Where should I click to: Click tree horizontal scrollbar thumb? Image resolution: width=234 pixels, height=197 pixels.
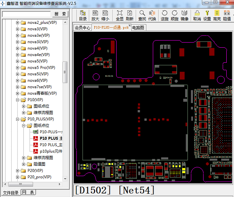[x=20, y=184]
